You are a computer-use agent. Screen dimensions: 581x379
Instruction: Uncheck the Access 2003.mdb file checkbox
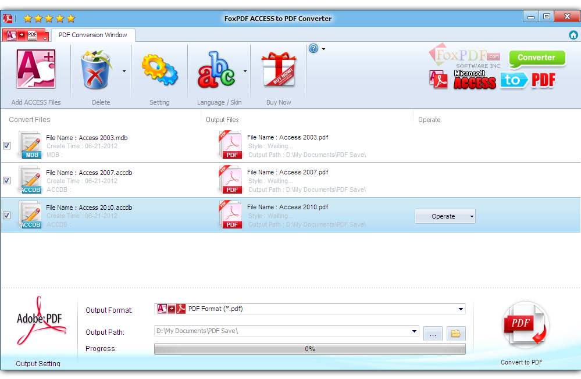point(7,145)
